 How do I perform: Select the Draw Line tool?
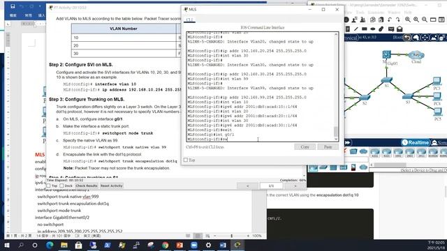356,29
